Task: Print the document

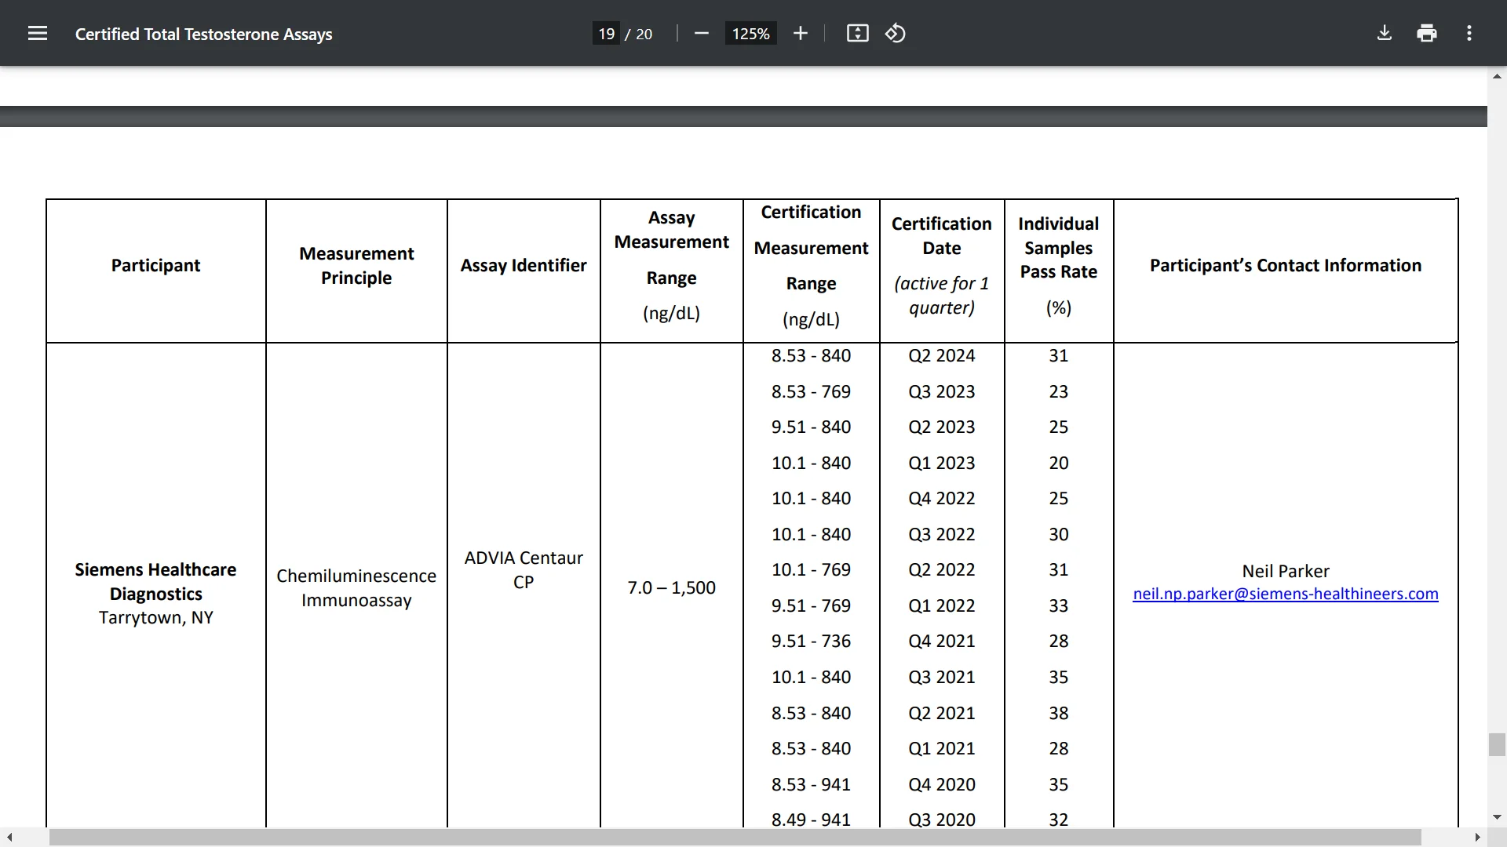Action: click(x=1427, y=33)
